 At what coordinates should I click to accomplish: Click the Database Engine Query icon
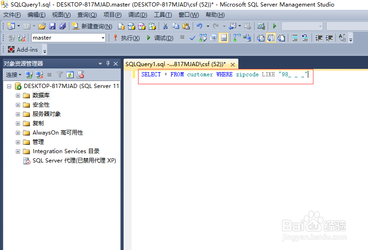point(121,26)
